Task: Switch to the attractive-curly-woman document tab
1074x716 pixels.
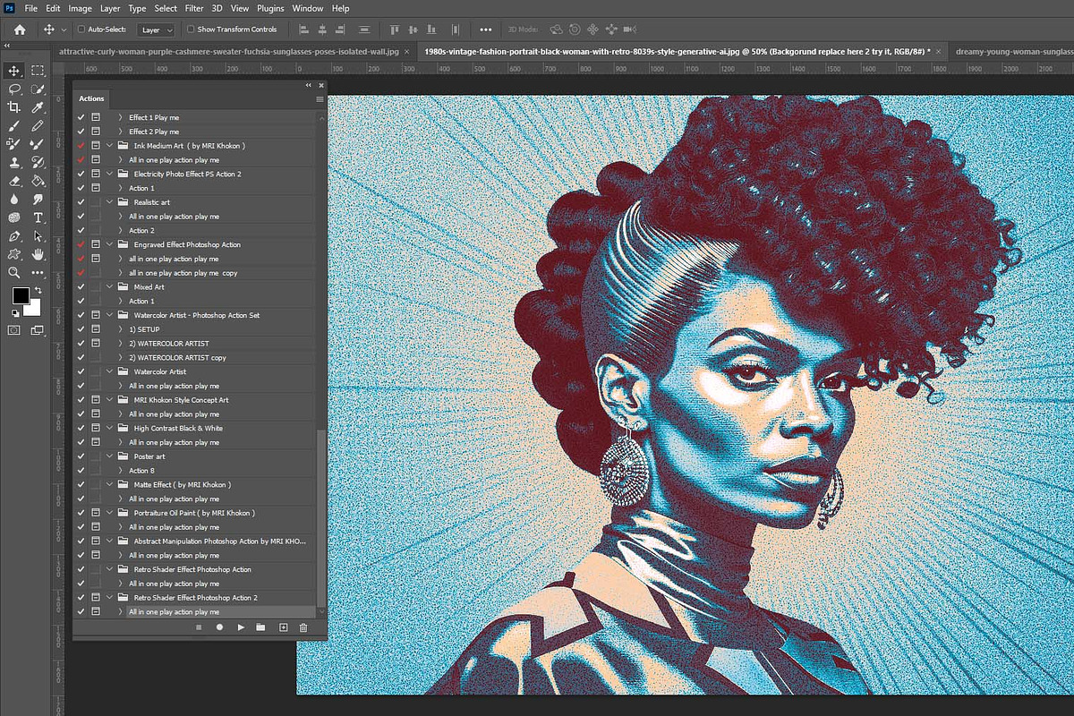Action: tap(235, 52)
